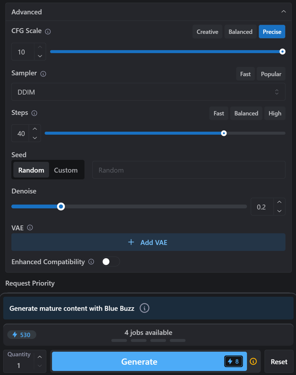Toggle the Enhanced Compatibility switch

(111, 262)
